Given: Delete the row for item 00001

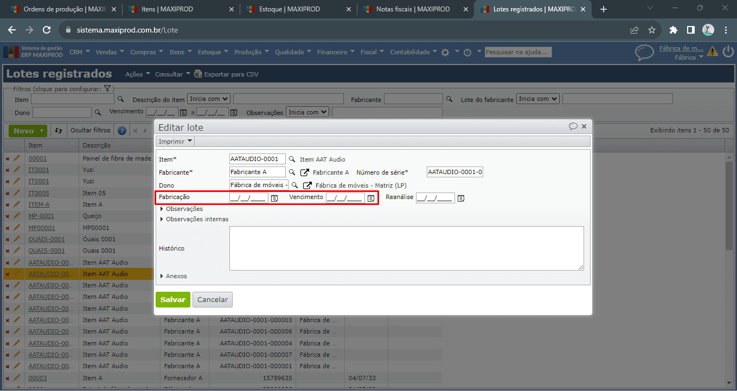Looking at the screenshot, I should (x=8, y=158).
